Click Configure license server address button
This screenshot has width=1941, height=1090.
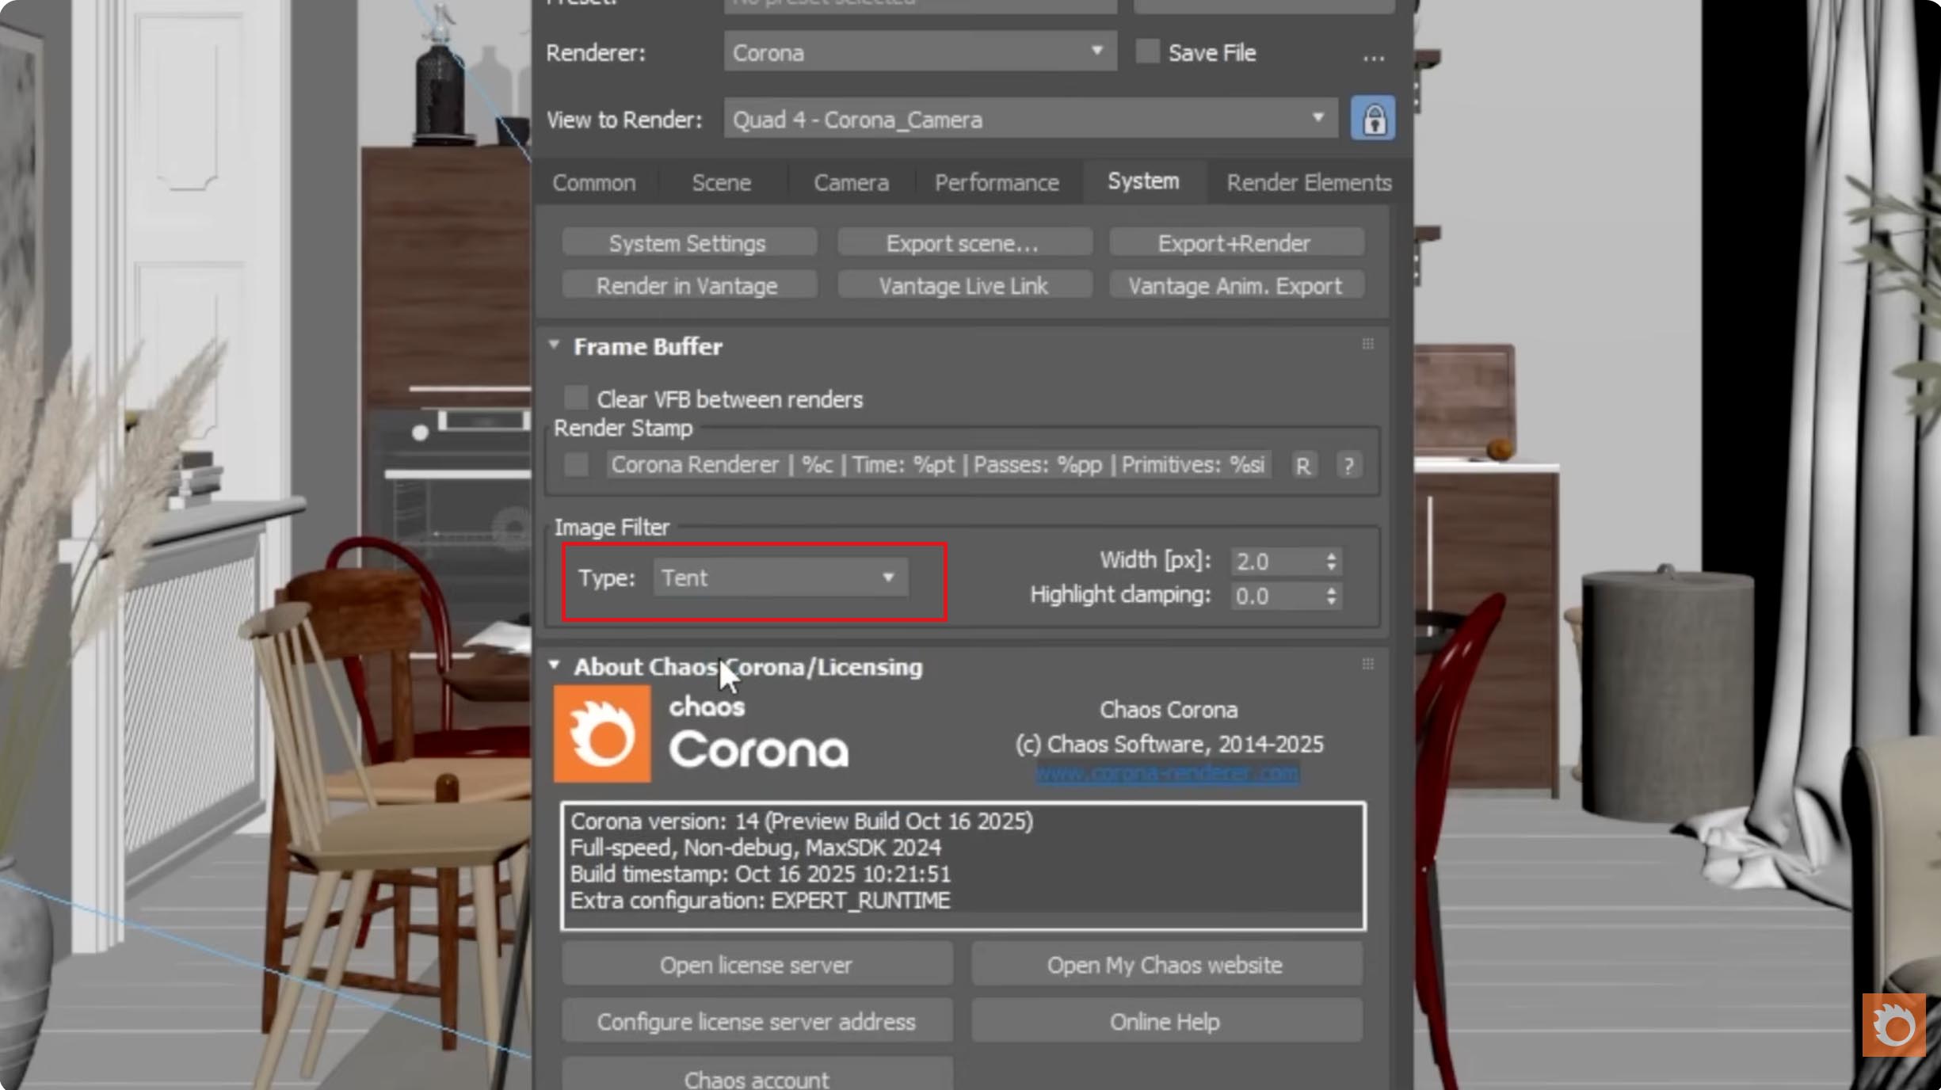(756, 1021)
